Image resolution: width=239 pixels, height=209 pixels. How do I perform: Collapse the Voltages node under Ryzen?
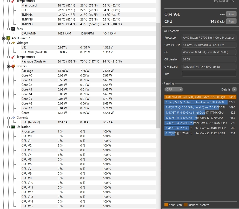coord(9,43)
